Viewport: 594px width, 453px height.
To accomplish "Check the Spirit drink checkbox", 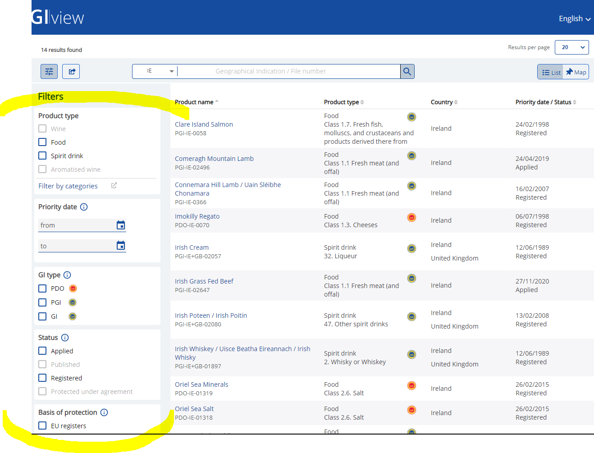I will (x=42, y=156).
